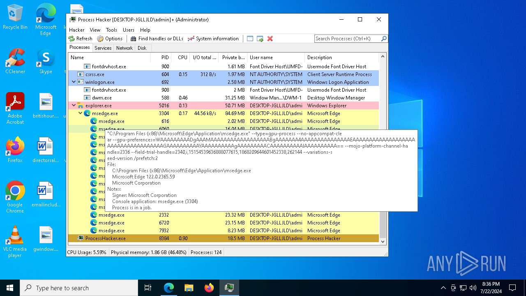526x296 pixels.
Task: Open the View menu
Action: (95, 30)
